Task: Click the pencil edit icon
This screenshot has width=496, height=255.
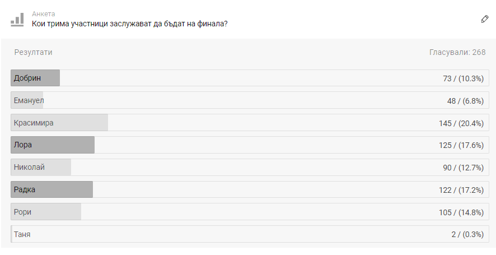Action: coord(485,19)
